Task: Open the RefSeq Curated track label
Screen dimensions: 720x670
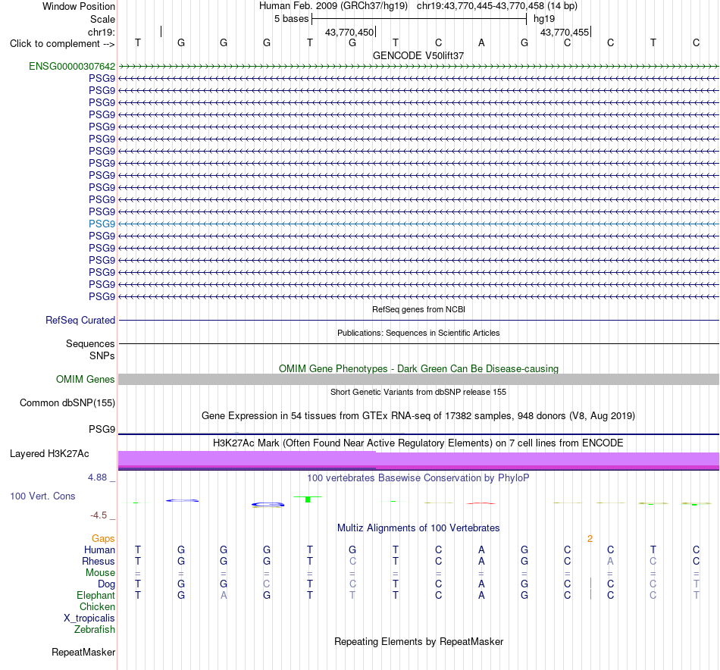Action: click(x=80, y=320)
